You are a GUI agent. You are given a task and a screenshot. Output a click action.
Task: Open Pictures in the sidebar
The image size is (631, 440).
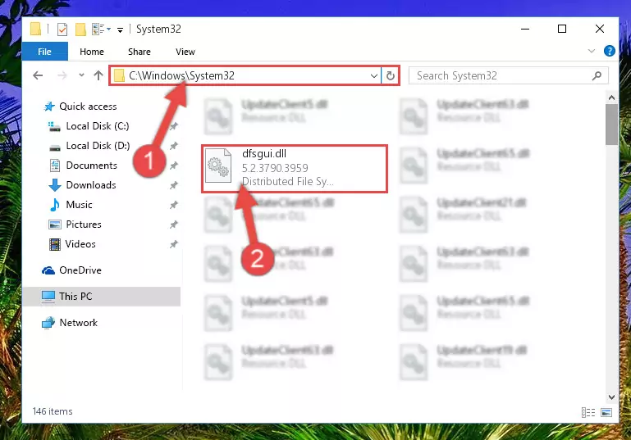click(x=84, y=225)
